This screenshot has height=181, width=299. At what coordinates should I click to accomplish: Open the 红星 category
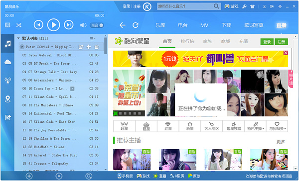tap(168, 126)
